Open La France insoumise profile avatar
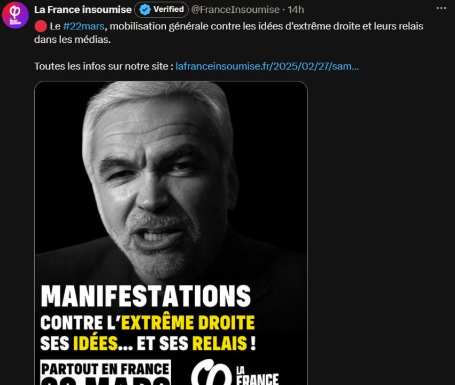This screenshot has width=455, height=385. pos(15,15)
